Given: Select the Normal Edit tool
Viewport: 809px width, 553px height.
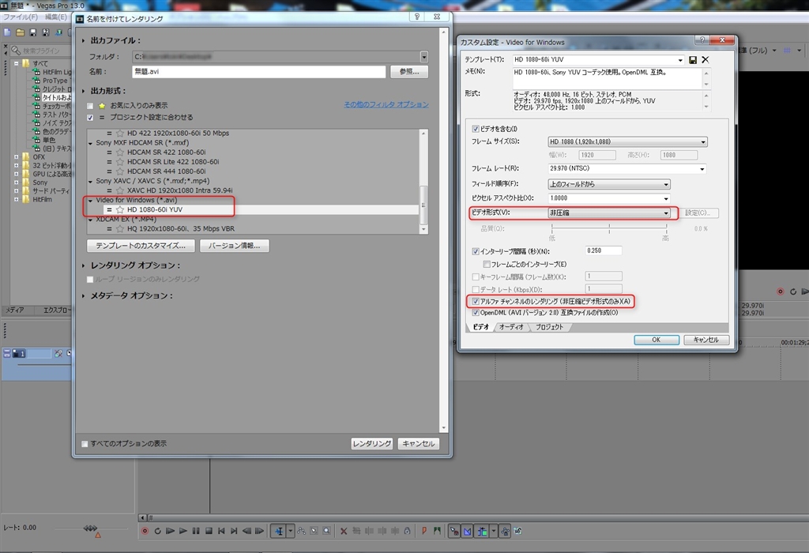Looking at the screenshot, I should click(x=279, y=531).
